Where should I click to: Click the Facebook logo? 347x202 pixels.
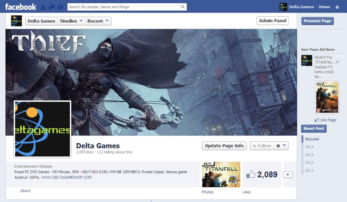click(x=21, y=7)
